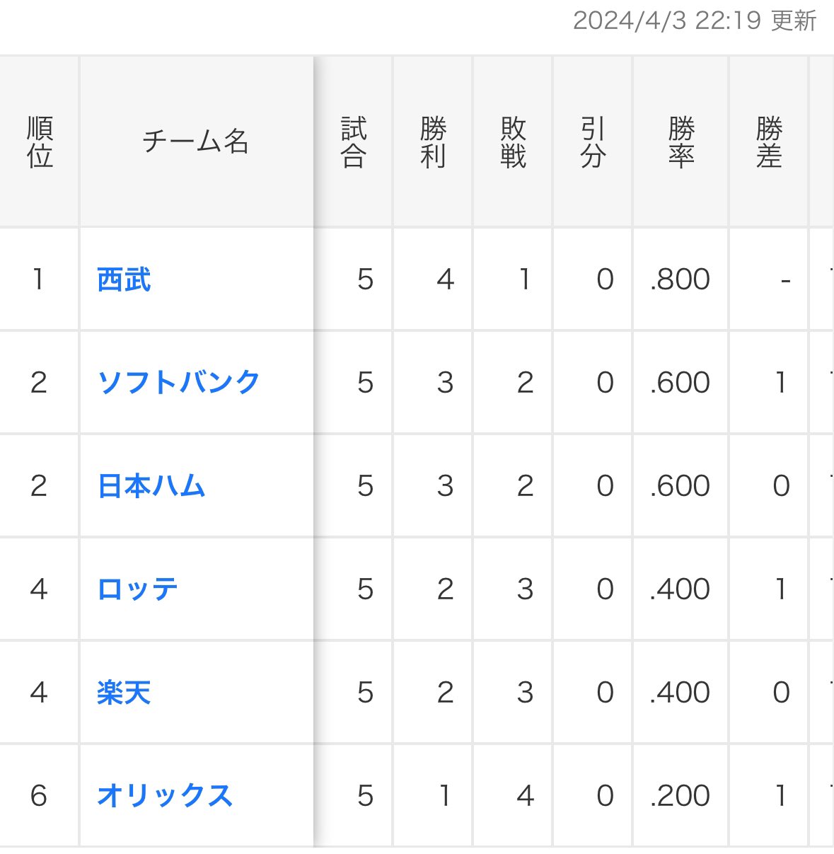The image size is (834, 854).
Task: Open the ソフトバンク team link
Action: click(179, 383)
